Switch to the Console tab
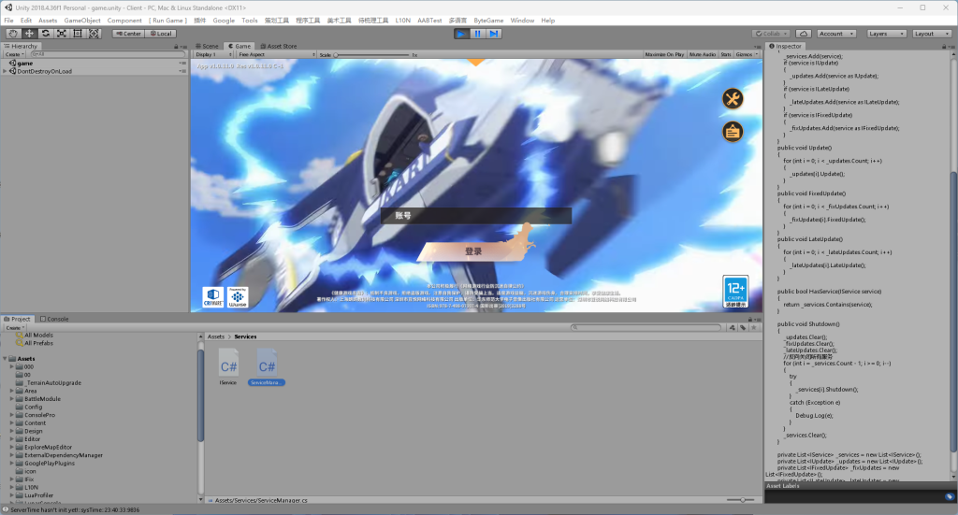Image resolution: width=958 pixels, height=515 pixels. pos(54,319)
